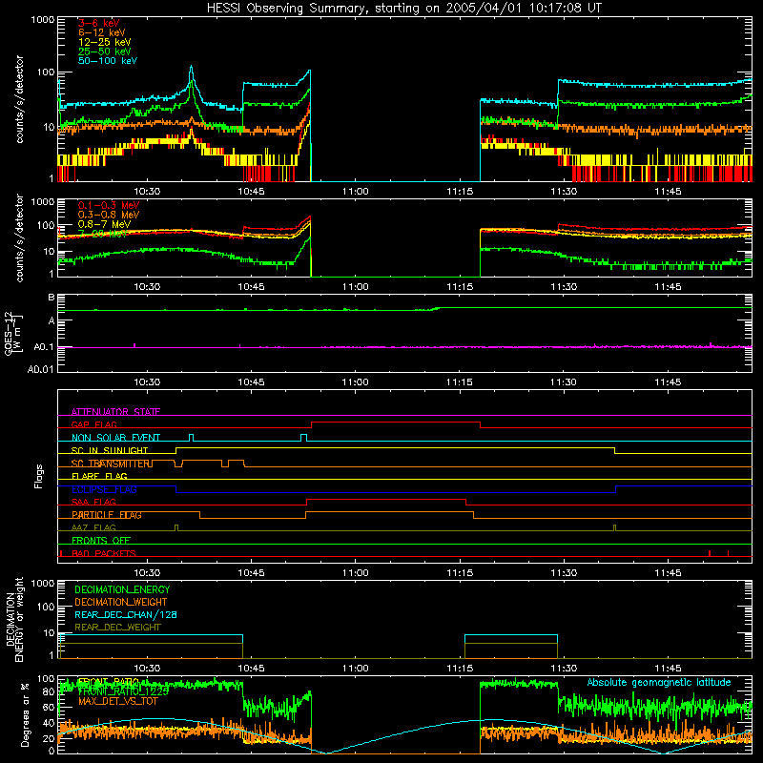The width and height of the screenshot is (763, 763).
Task: Select the ATTENUATOR_STATE flag label
Action: pos(115,412)
